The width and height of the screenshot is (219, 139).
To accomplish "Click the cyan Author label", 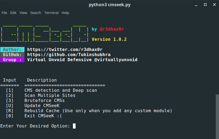I will tap(12, 50).
